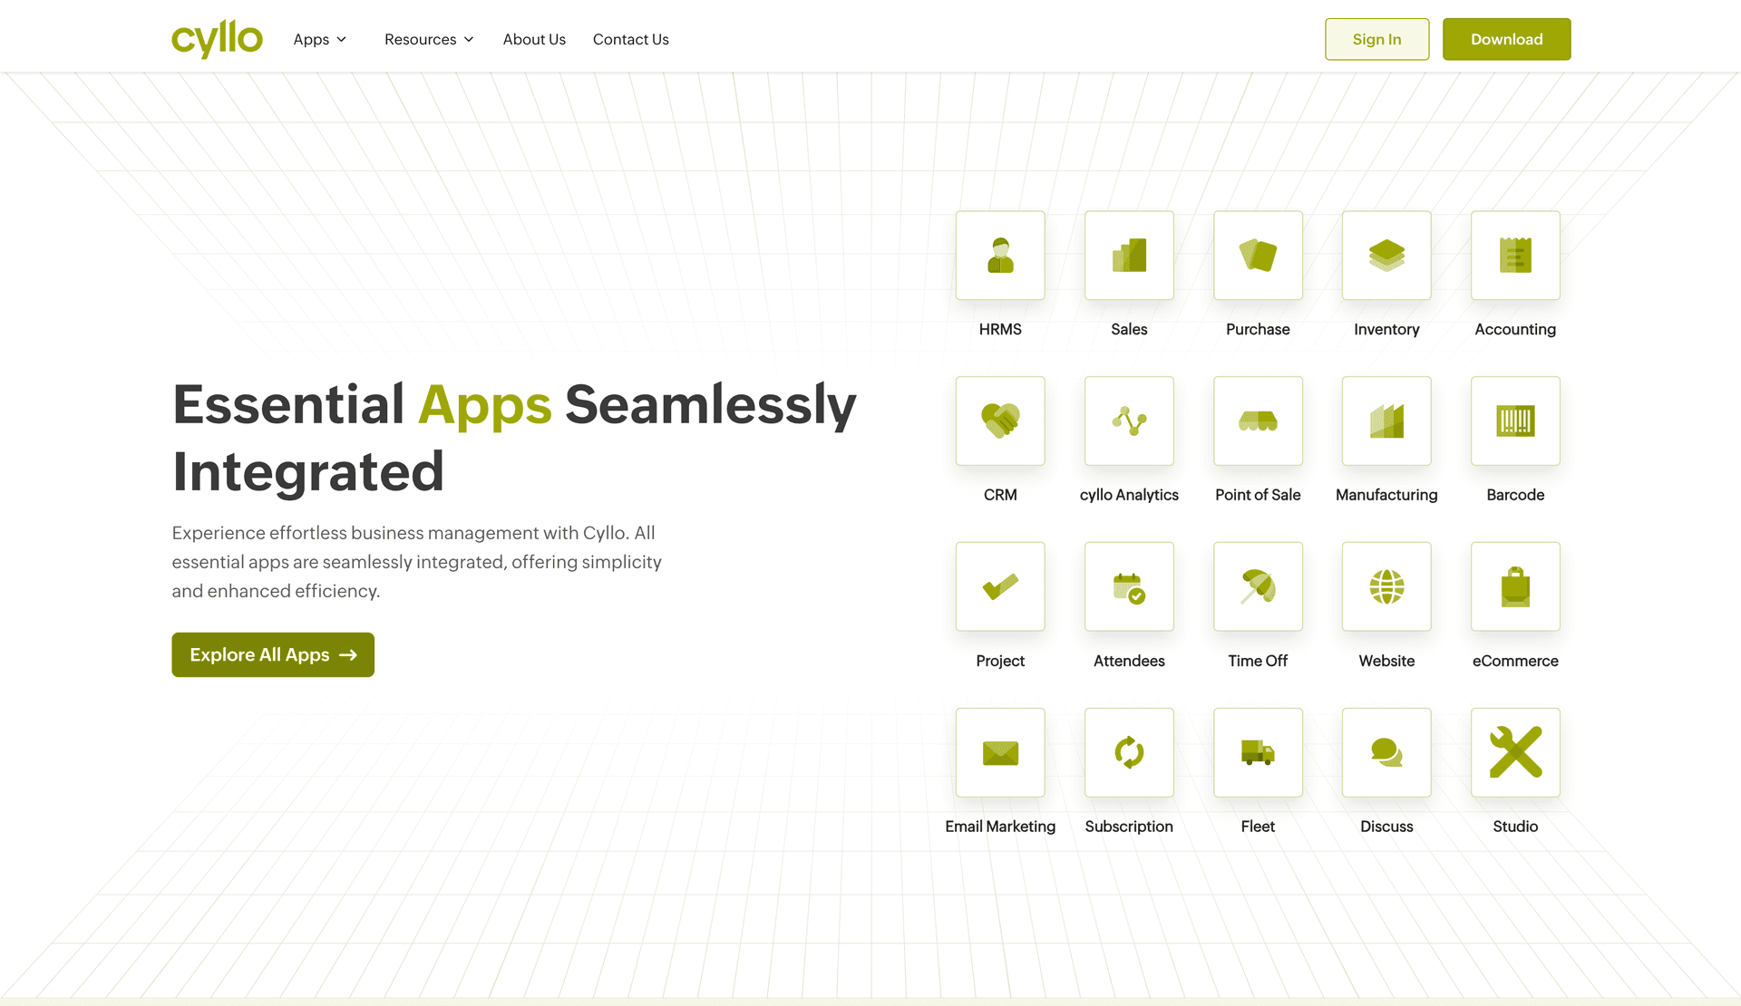This screenshot has width=1741, height=1006.
Task: Launch the eCommerce shopping bag app
Action: coord(1514,586)
